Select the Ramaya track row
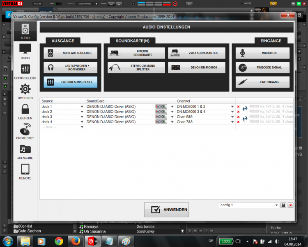 click(130, 227)
